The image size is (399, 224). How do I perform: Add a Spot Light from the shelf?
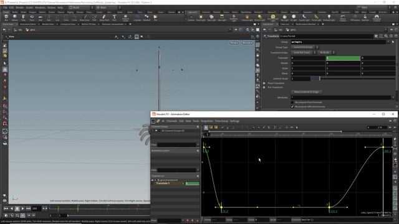click(x=211, y=18)
